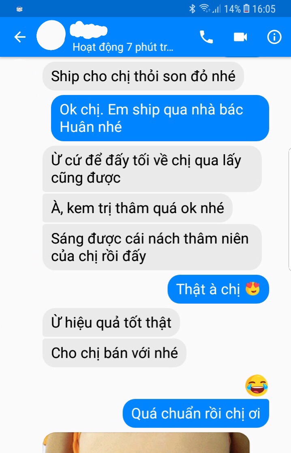Select message 'Sáng được cái nách thâm niên'
This screenshot has width=291, height=453.
click(152, 247)
